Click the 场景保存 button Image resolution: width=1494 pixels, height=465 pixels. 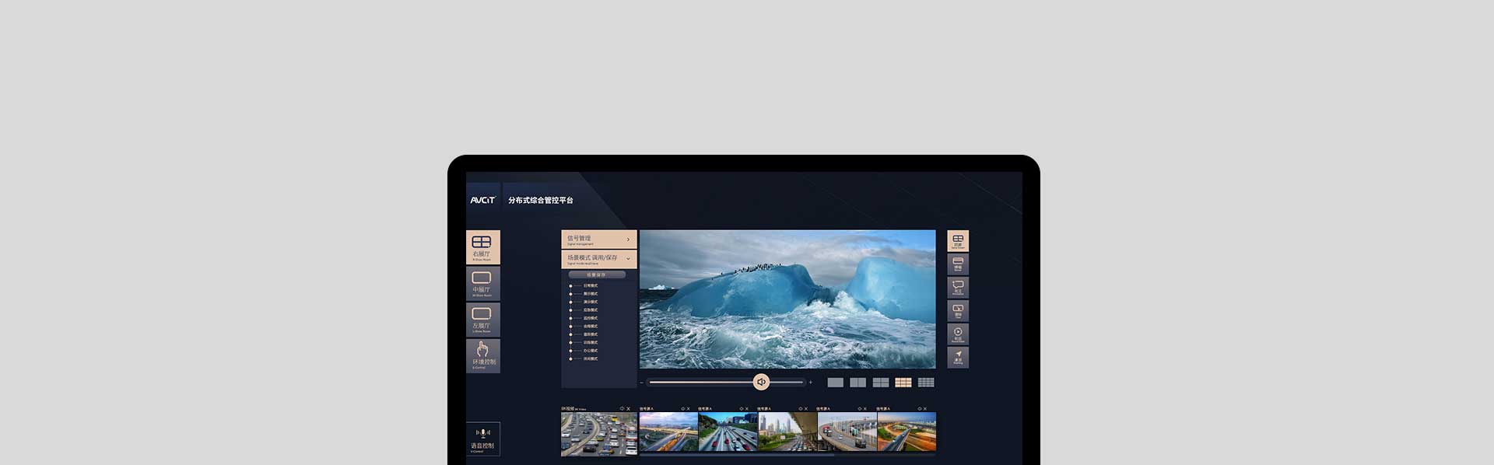pos(597,274)
